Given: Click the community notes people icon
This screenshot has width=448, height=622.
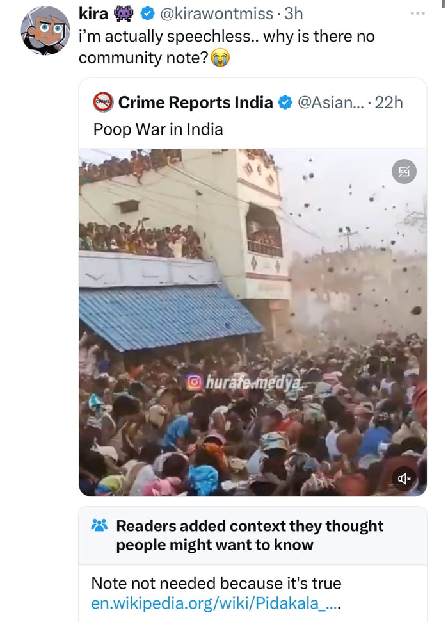Looking at the screenshot, I should point(99,526).
